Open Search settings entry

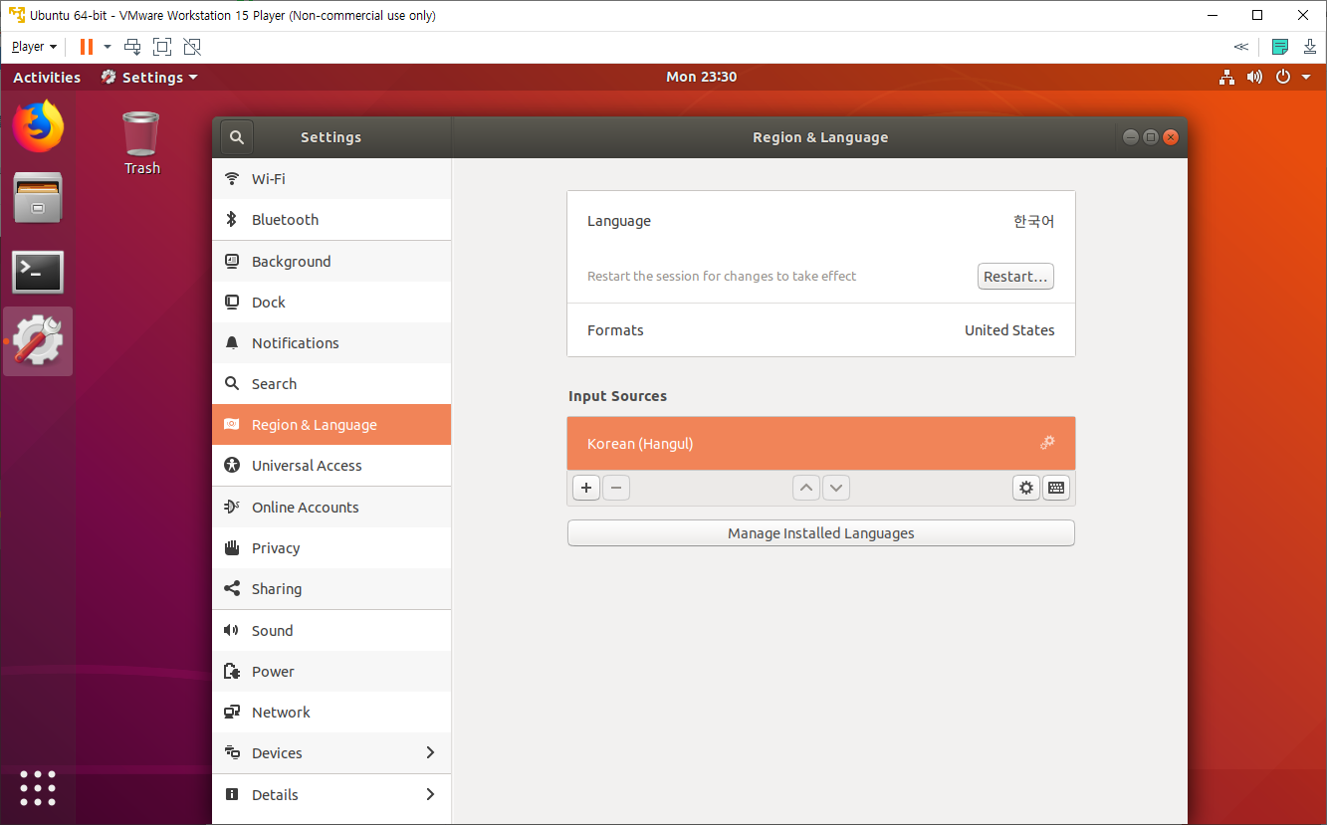332,383
